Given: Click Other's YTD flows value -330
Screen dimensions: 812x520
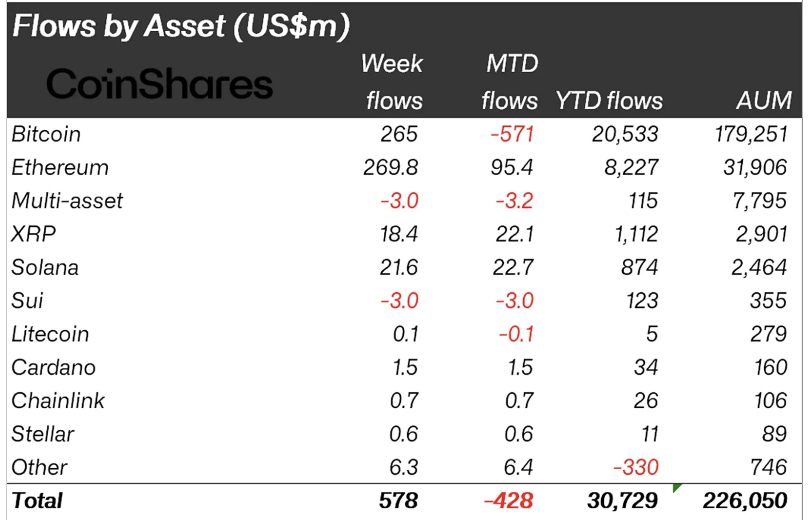Looking at the screenshot, I should [x=636, y=467].
